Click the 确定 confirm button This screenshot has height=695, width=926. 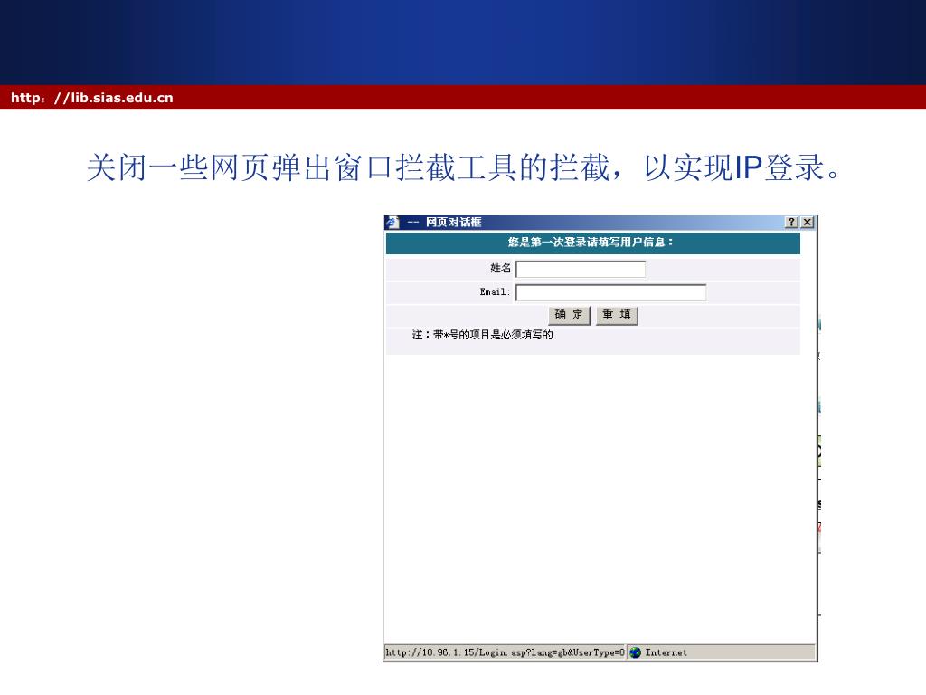coord(570,315)
